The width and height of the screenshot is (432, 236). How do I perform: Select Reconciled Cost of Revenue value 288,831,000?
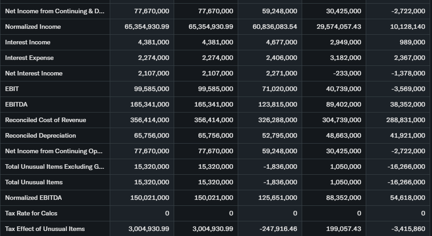point(405,120)
